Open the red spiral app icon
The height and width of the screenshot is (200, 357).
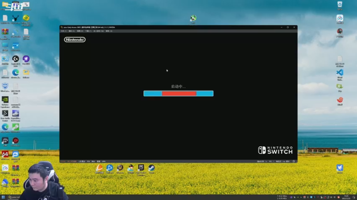click(x=340, y=101)
